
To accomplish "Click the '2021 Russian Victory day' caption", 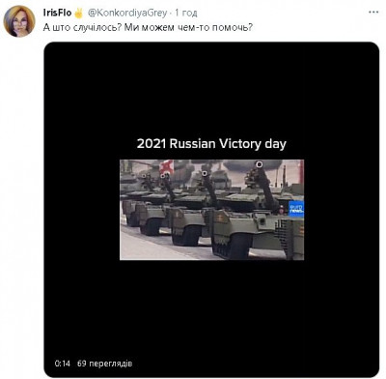I will (211, 144).
